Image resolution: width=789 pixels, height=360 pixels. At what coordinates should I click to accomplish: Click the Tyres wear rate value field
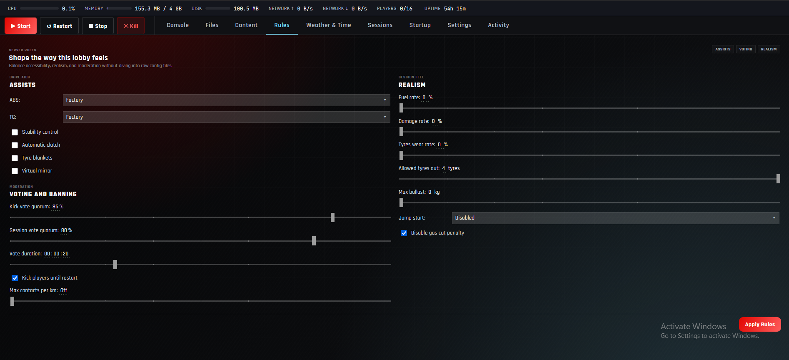[x=439, y=145]
